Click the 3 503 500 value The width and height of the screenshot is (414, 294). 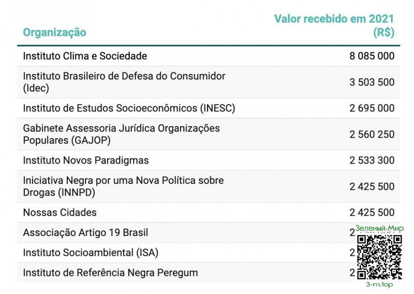372,82
